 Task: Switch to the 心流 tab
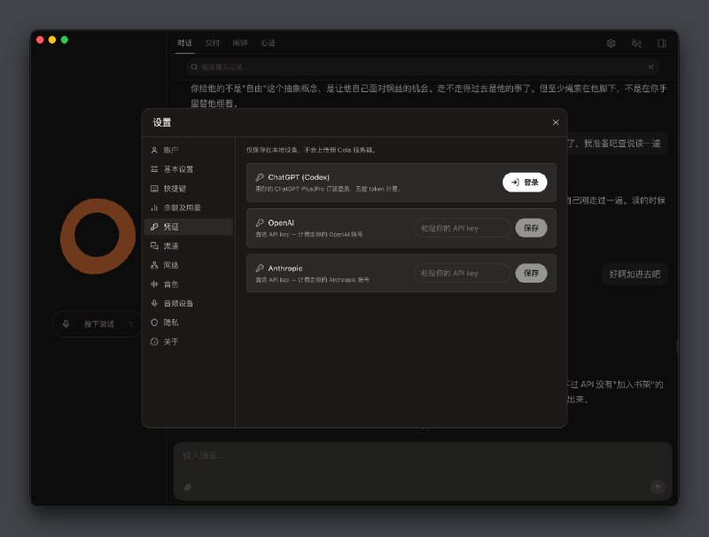(x=269, y=43)
